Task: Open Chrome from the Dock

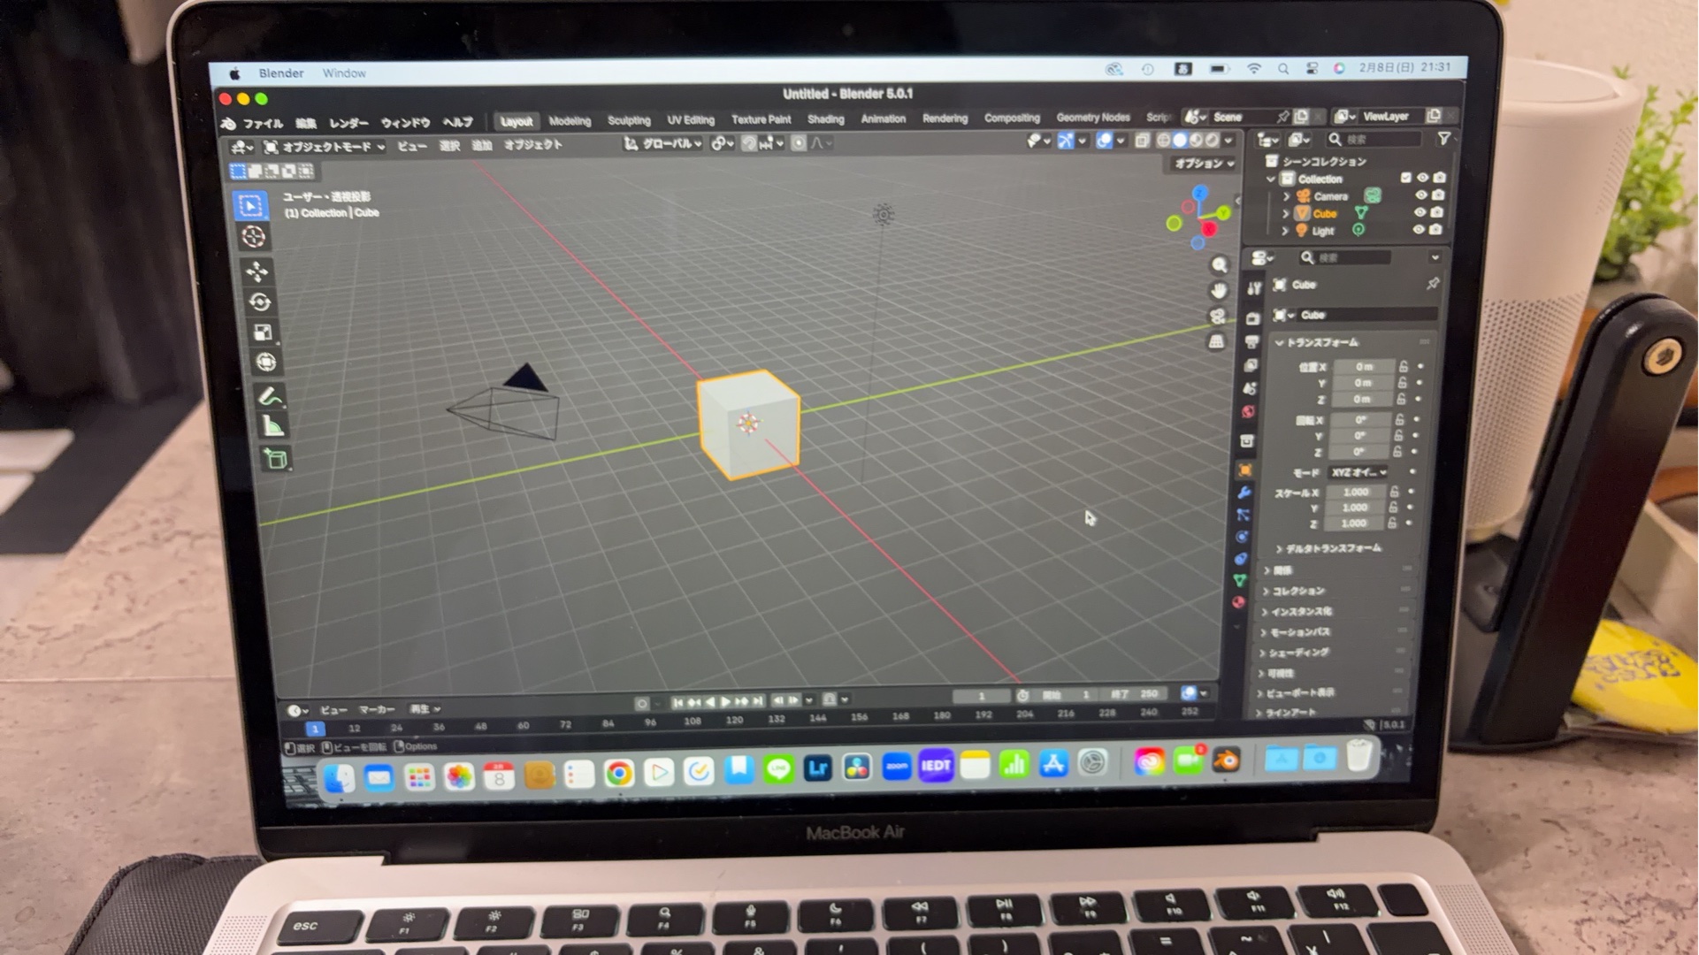Action: (618, 775)
